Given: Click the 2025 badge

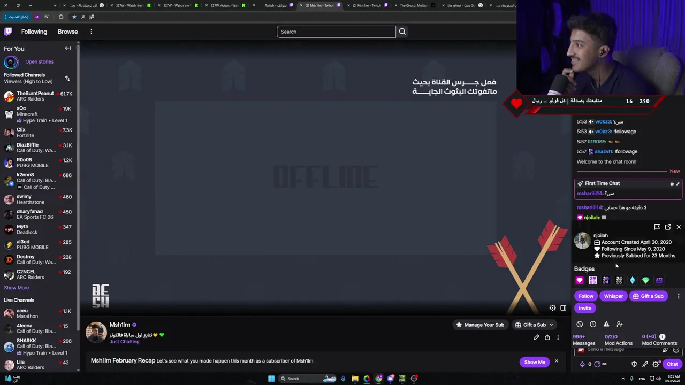Looking at the screenshot, I should point(619,280).
